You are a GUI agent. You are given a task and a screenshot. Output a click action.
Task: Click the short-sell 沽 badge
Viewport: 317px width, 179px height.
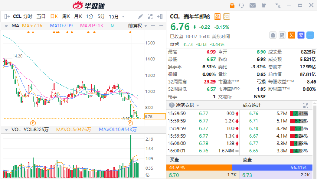(227, 16)
